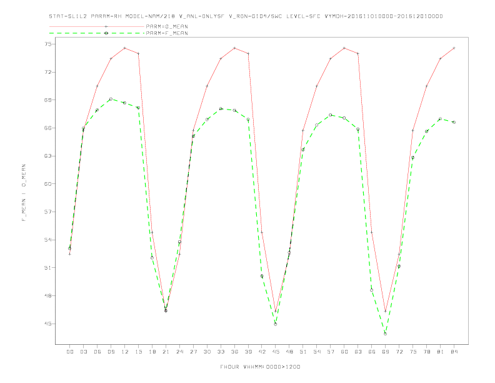Click the circle marker on the green dashed legend line
495x383 pixels.
[x=106, y=33]
